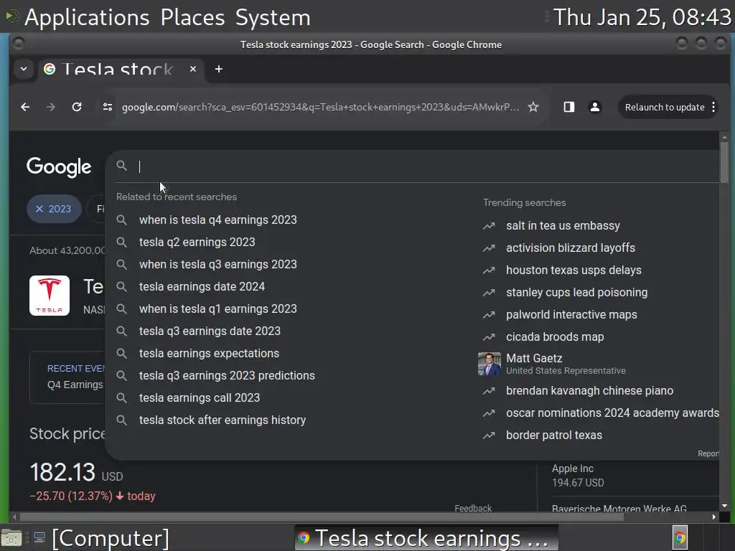Click the address bar URL text
Viewport: 735px width, 551px height.
click(321, 108)
